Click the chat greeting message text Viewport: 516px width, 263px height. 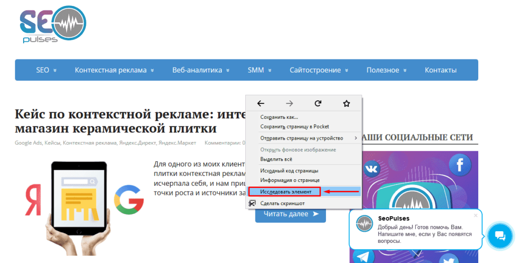click(x=425, y=234)
